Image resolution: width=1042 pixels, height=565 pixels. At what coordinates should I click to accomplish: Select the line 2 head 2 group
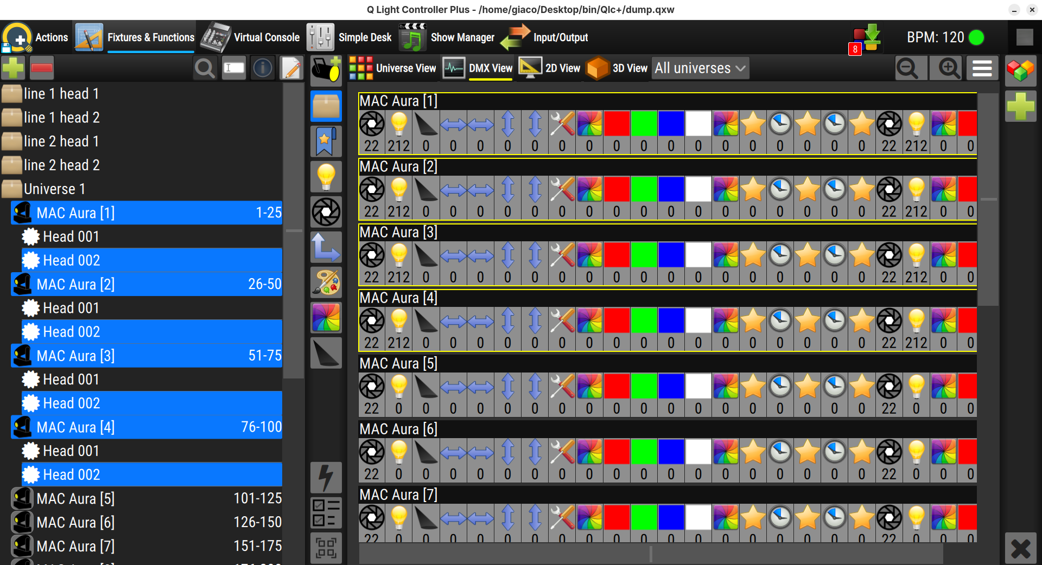click(141, 165)
